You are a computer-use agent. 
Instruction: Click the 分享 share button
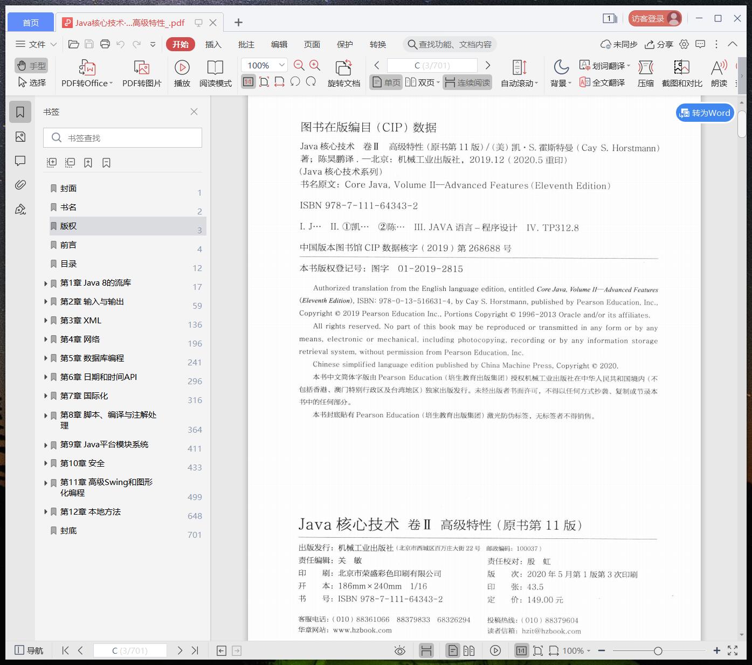pyautogui.click(x=659, y=44)
